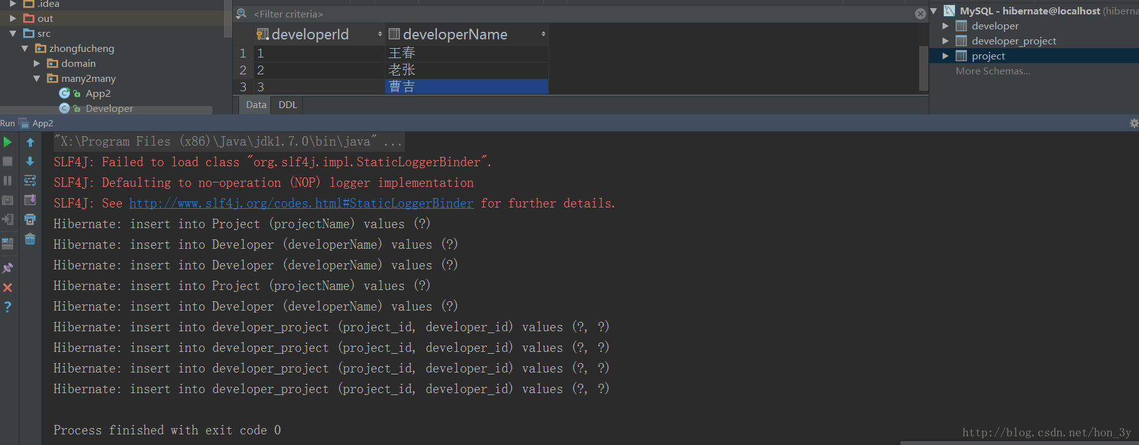This screenshot has height=445, width=1139.
Task: Click the filter criteria input field
Action: click(x=582, y=14)
